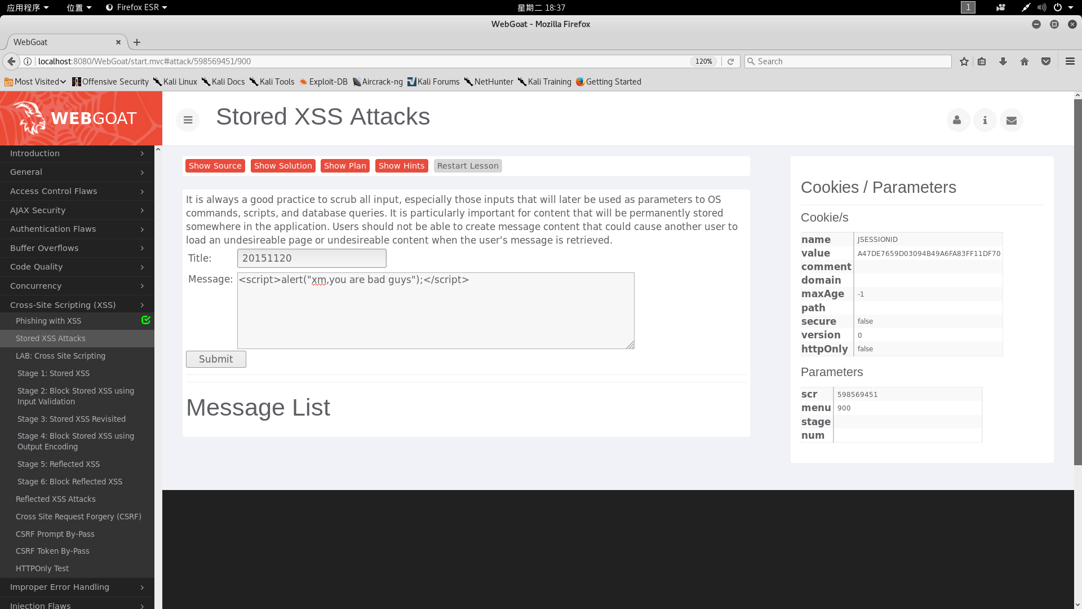Click Restart Lesson button
This screenshot has height=609, width=1082.
point(468,166)
